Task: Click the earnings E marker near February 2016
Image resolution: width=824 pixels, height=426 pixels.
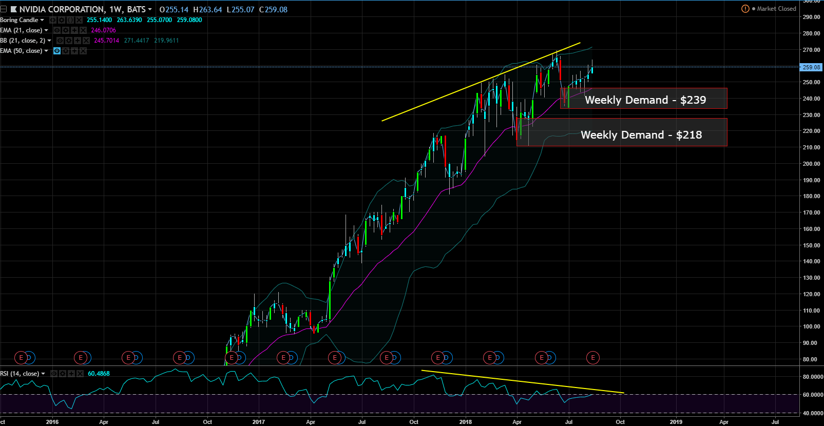Action: (x=81, y=358)
